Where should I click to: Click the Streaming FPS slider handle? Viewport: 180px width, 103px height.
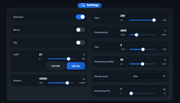coord(131,94)
